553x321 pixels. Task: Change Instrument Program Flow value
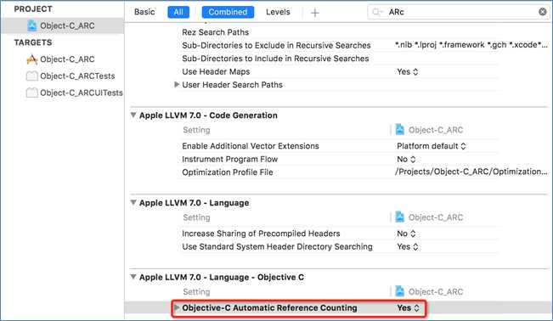[406, 159]
